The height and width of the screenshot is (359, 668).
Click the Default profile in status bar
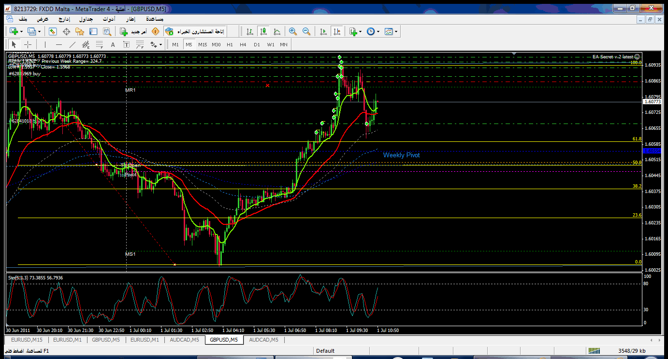(325, 351)
